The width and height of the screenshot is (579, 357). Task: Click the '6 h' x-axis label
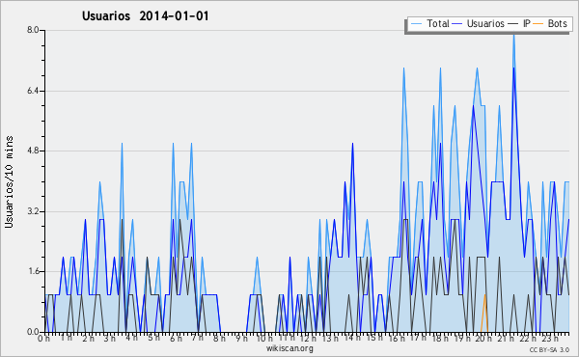click(176, 339)
